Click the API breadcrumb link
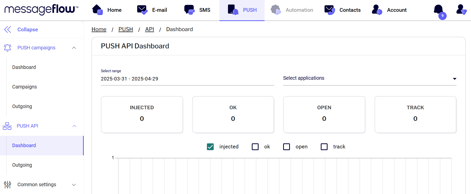This screenshot has width=471, height=194. pos(149,29)
